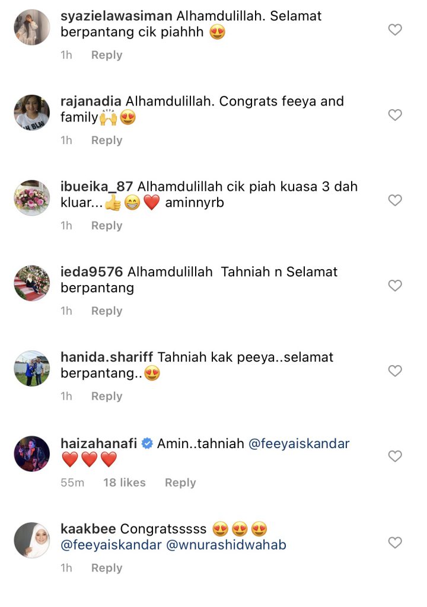This screenshot has height=607, width=427.
Task: Reply to rajanadia's comment
Action: (107, 140)
